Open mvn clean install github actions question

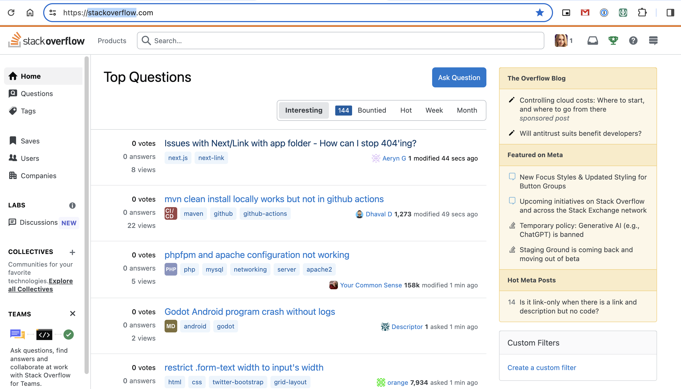[x=274, y=199]
